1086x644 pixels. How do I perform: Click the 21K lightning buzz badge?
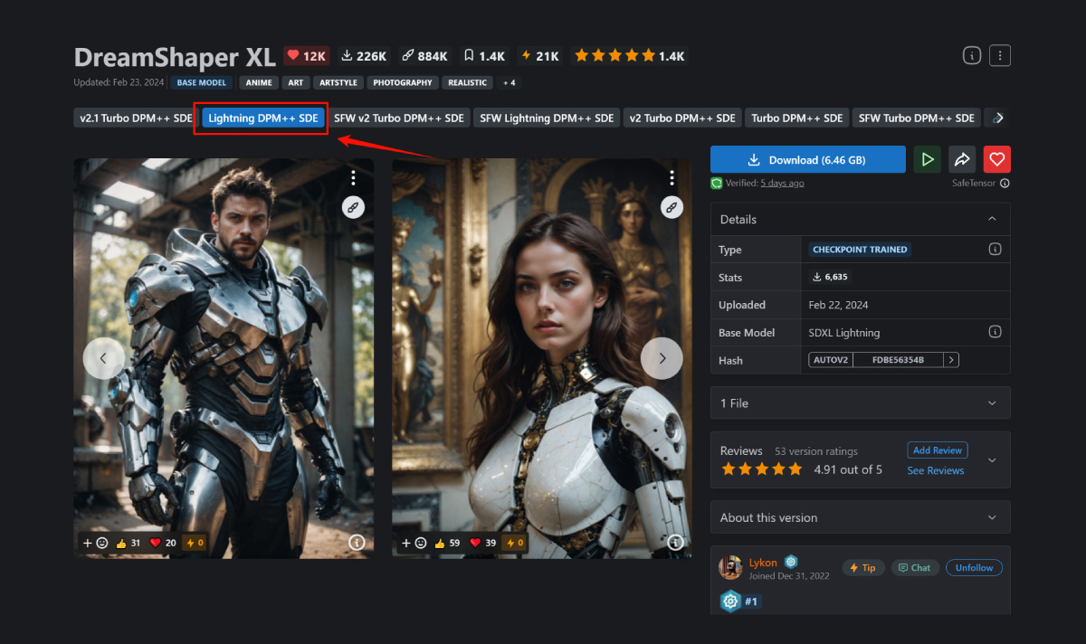540,56
